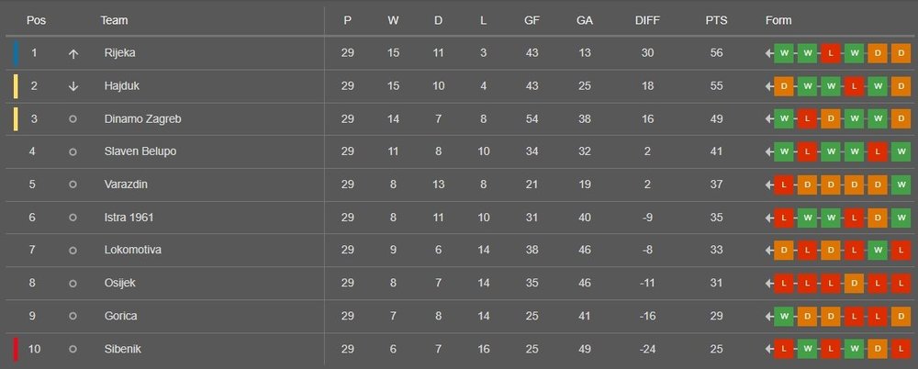Select the Istra 1961 team name
This screenshot has width=918, height=369.
[129, 218]
